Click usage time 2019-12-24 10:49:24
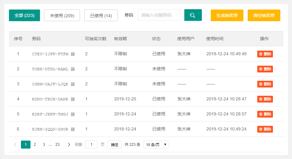The width and height of the screenshot is (292, 159). click(226, 129)
